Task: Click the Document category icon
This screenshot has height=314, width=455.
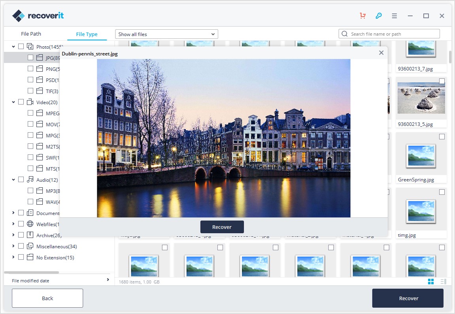Action: [30, 213]
